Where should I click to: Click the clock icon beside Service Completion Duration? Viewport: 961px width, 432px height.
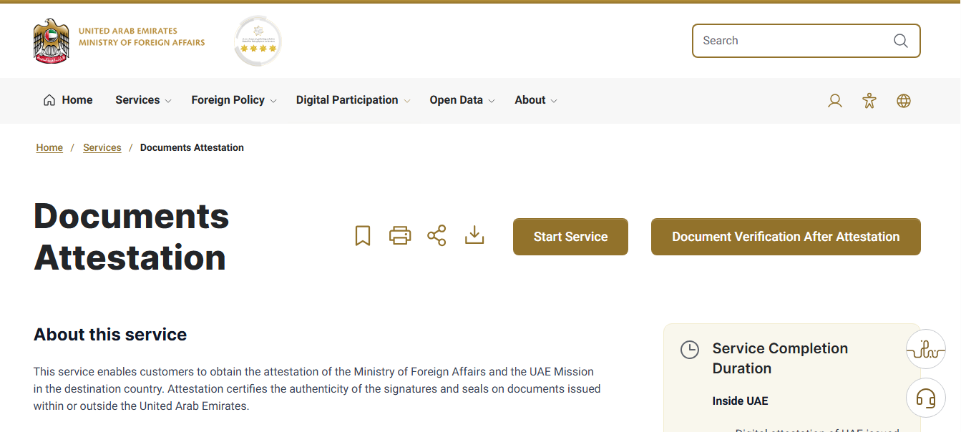(x=689, y=350)
